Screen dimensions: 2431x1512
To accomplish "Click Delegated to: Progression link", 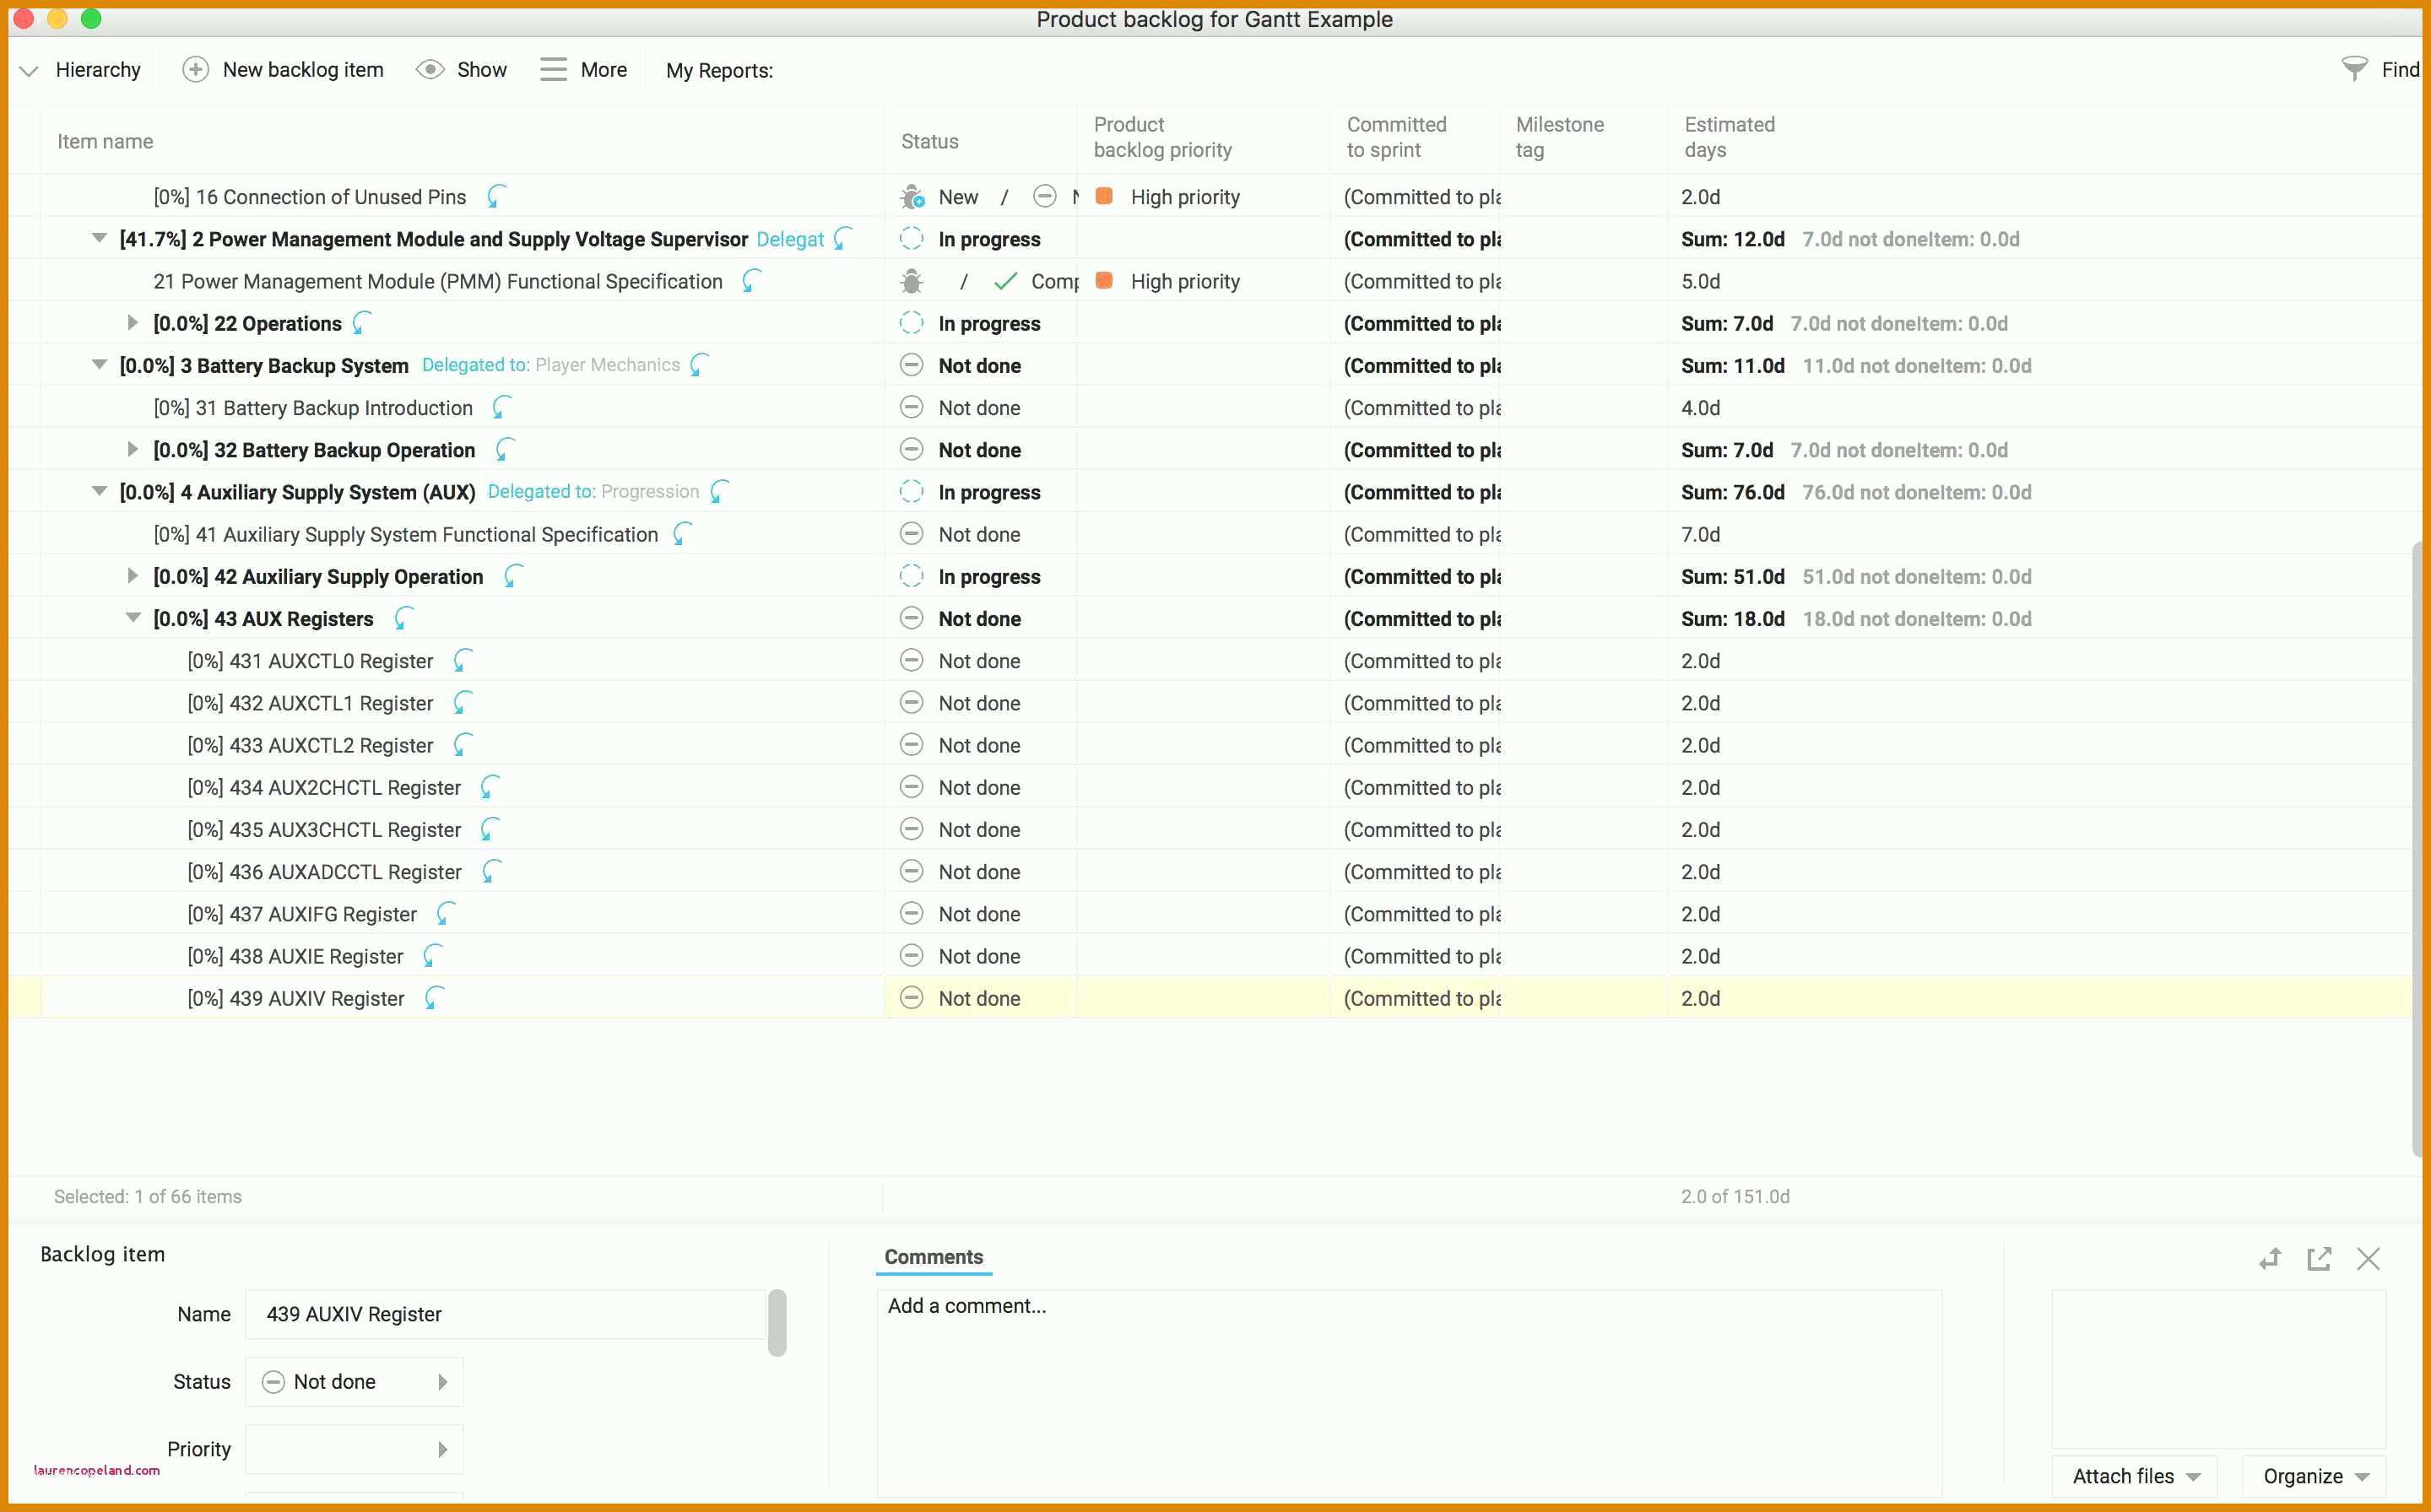I will coord(593,491).
